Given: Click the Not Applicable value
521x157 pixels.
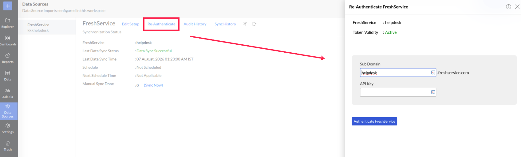Looking at the screenshot, I should (x=149, y=76).
